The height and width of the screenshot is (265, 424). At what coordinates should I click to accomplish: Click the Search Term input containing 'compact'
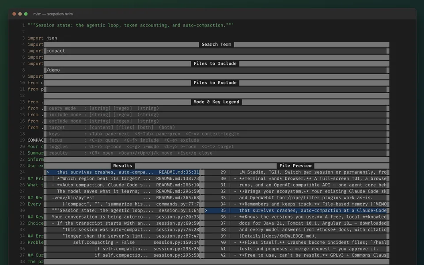(216, 51)
